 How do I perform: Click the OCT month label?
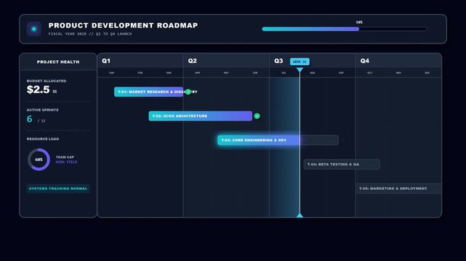pos(370,73)
